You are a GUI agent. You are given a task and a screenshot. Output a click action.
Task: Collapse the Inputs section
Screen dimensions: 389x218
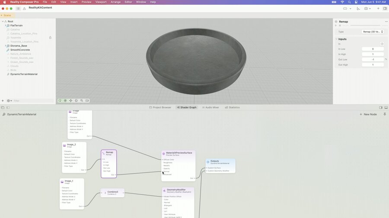pos(336,39)
